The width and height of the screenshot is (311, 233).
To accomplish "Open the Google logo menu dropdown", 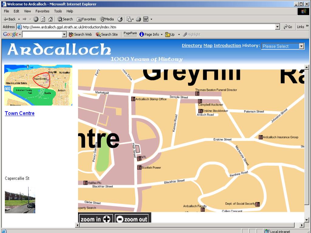I will [x=20, y=35].
